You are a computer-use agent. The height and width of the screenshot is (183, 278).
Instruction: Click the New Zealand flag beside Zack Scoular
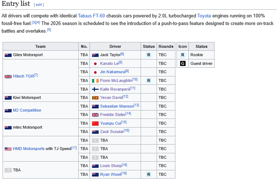click(95, 132)
